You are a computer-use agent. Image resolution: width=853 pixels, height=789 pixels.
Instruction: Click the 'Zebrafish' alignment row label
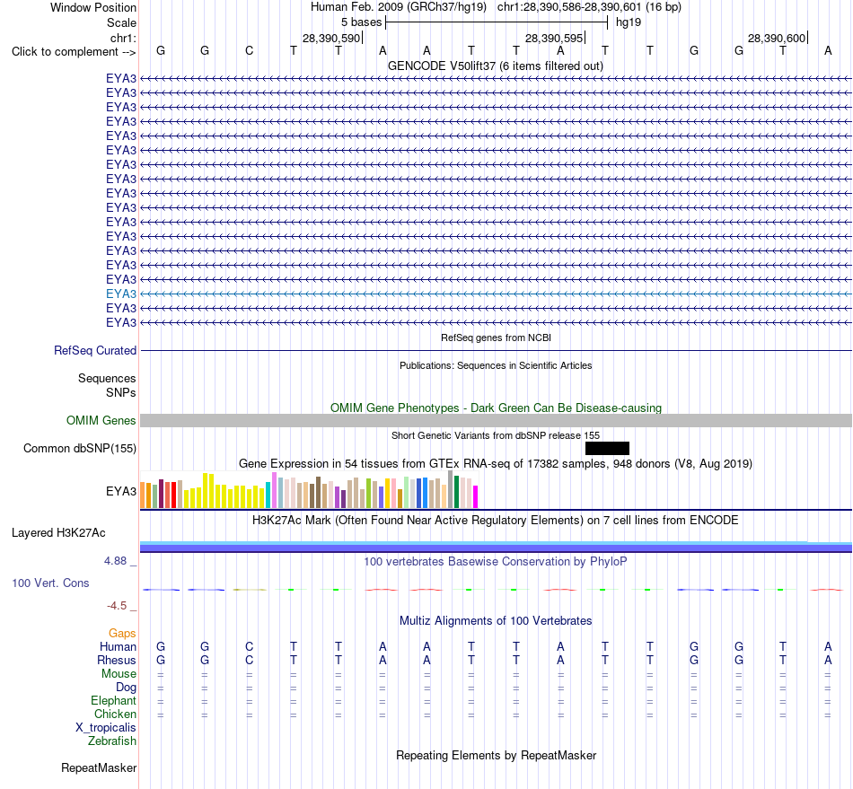click(112, 741)
